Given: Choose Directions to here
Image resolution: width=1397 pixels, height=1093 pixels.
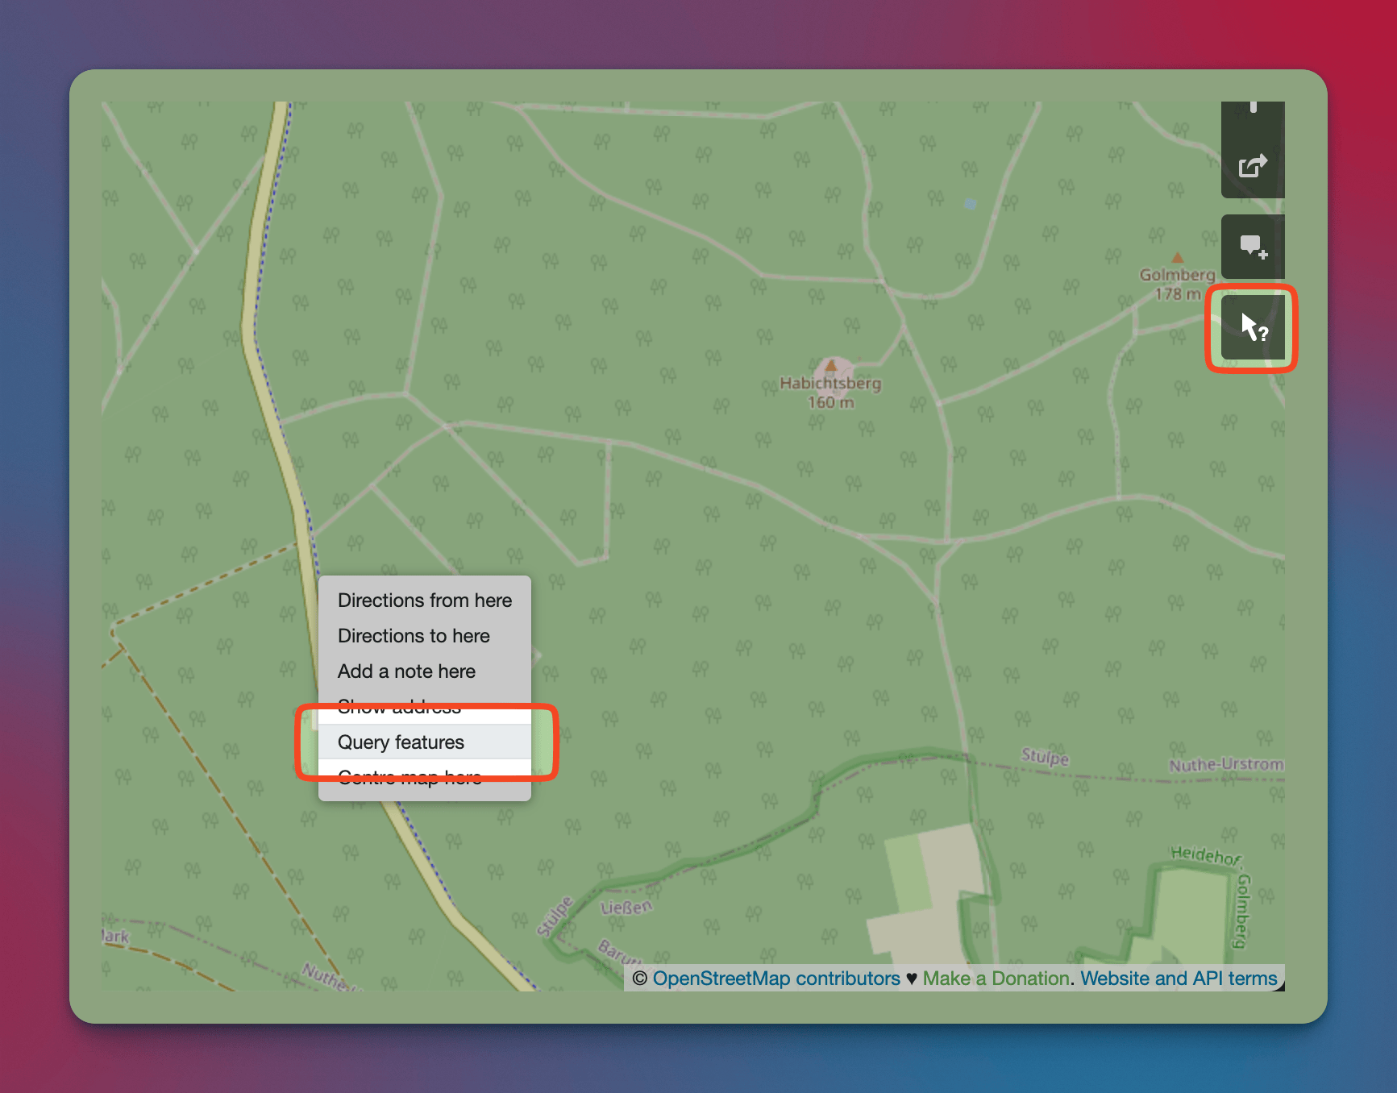Looking at the screenshot, I should pyautogui.click(x=414, y=636).
